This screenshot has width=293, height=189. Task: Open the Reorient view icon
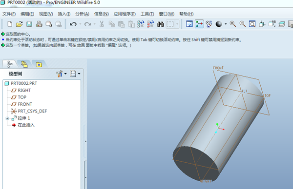click(x=262, y=24)
